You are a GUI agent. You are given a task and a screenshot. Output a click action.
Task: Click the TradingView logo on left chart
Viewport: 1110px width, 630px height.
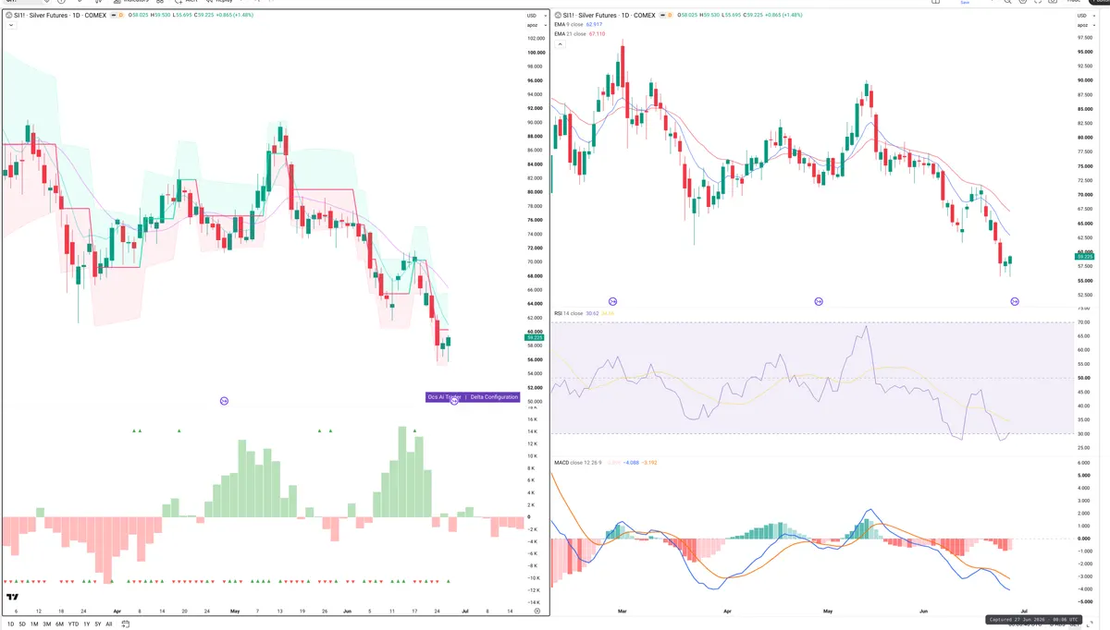click(x=12, y=598)
